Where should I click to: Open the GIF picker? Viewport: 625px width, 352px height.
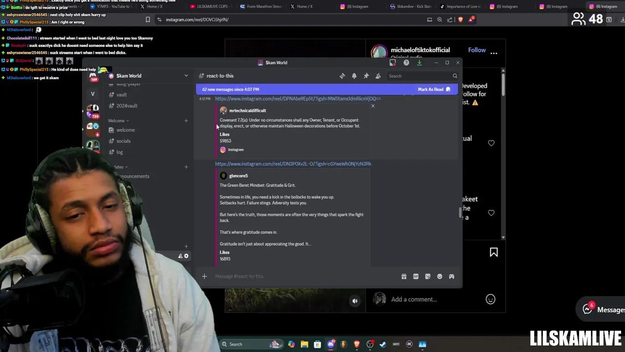tap(416, 276)
